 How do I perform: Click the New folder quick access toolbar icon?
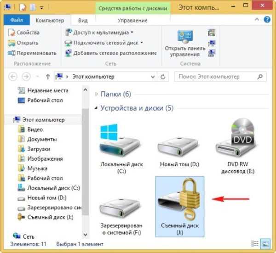coord(33,7)
